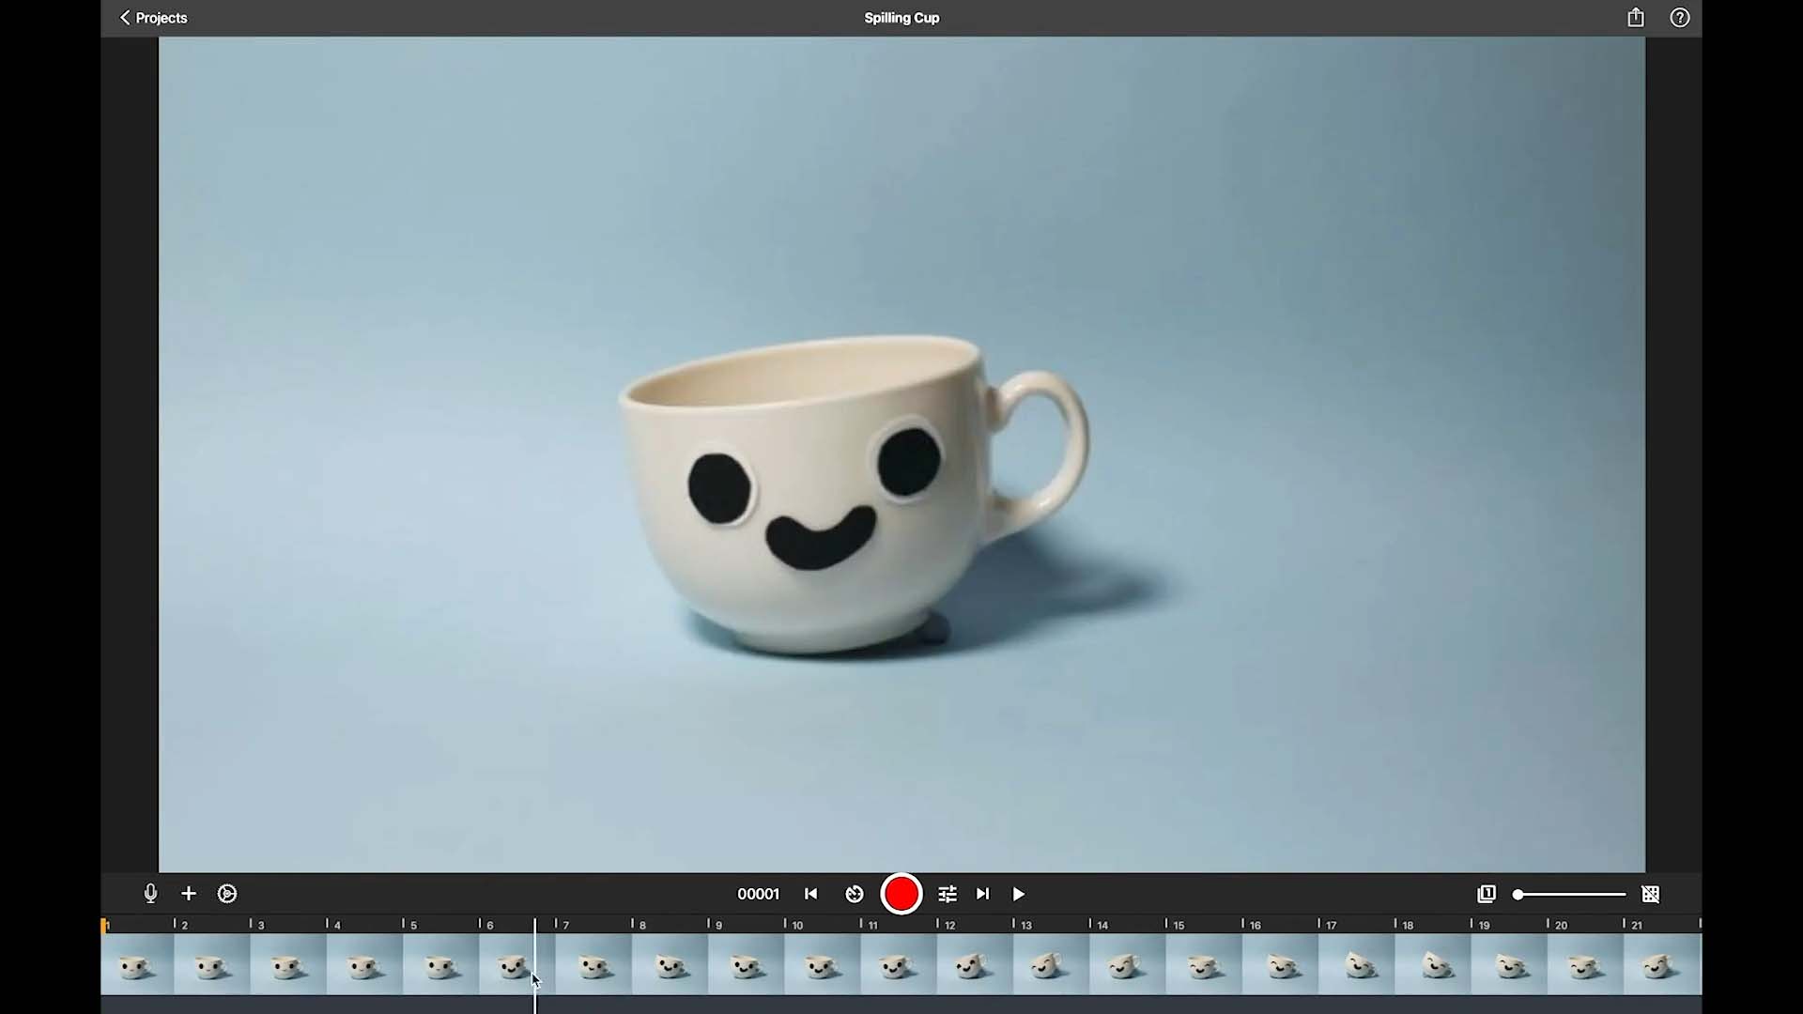Jump to the first frame
Viewport: 1803px width, 1014px height.
point(810,894)
